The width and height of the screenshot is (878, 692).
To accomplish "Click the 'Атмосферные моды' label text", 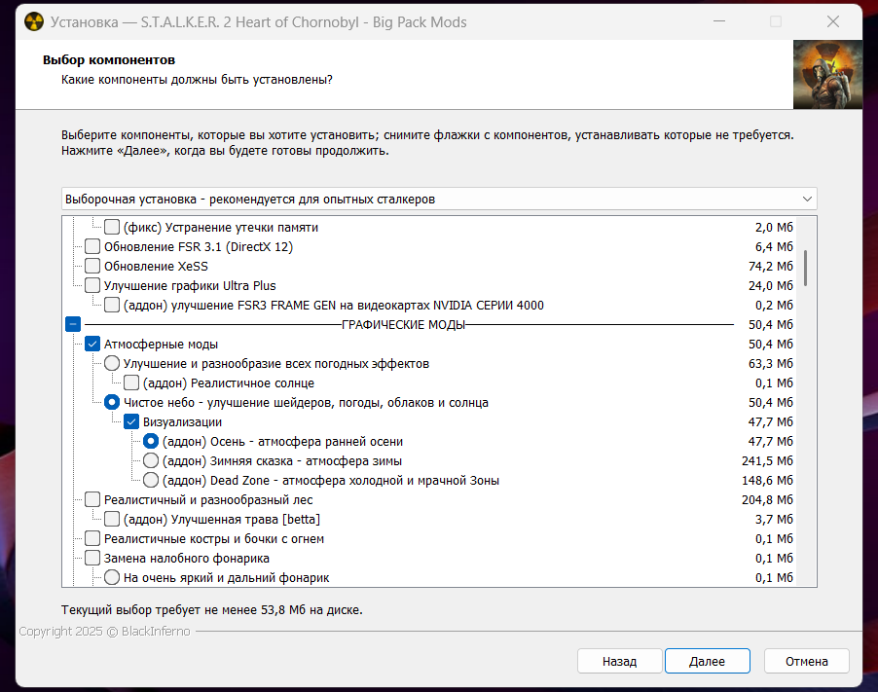I will (162, 345).
